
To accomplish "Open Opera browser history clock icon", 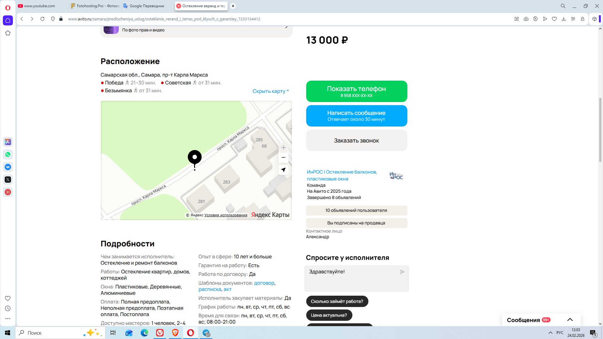I will coord(8,309).
